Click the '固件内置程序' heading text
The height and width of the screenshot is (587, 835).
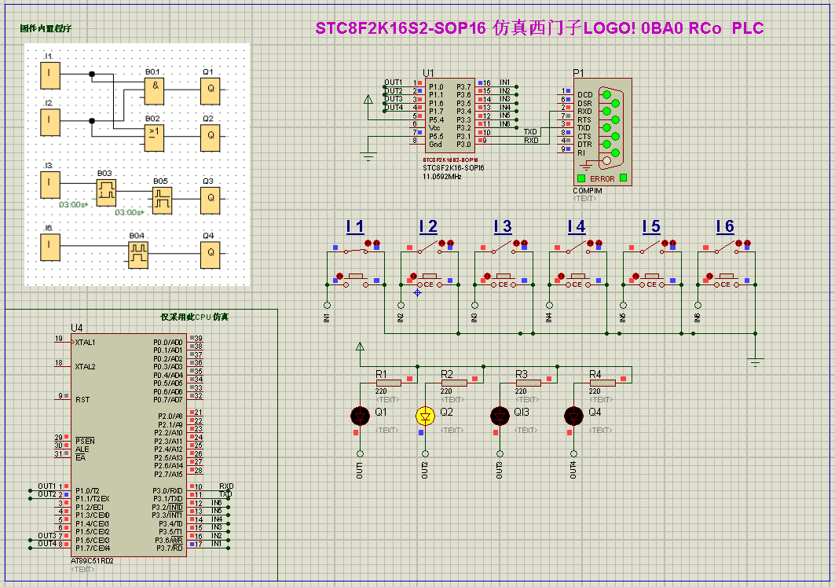[x=46, y=28]
